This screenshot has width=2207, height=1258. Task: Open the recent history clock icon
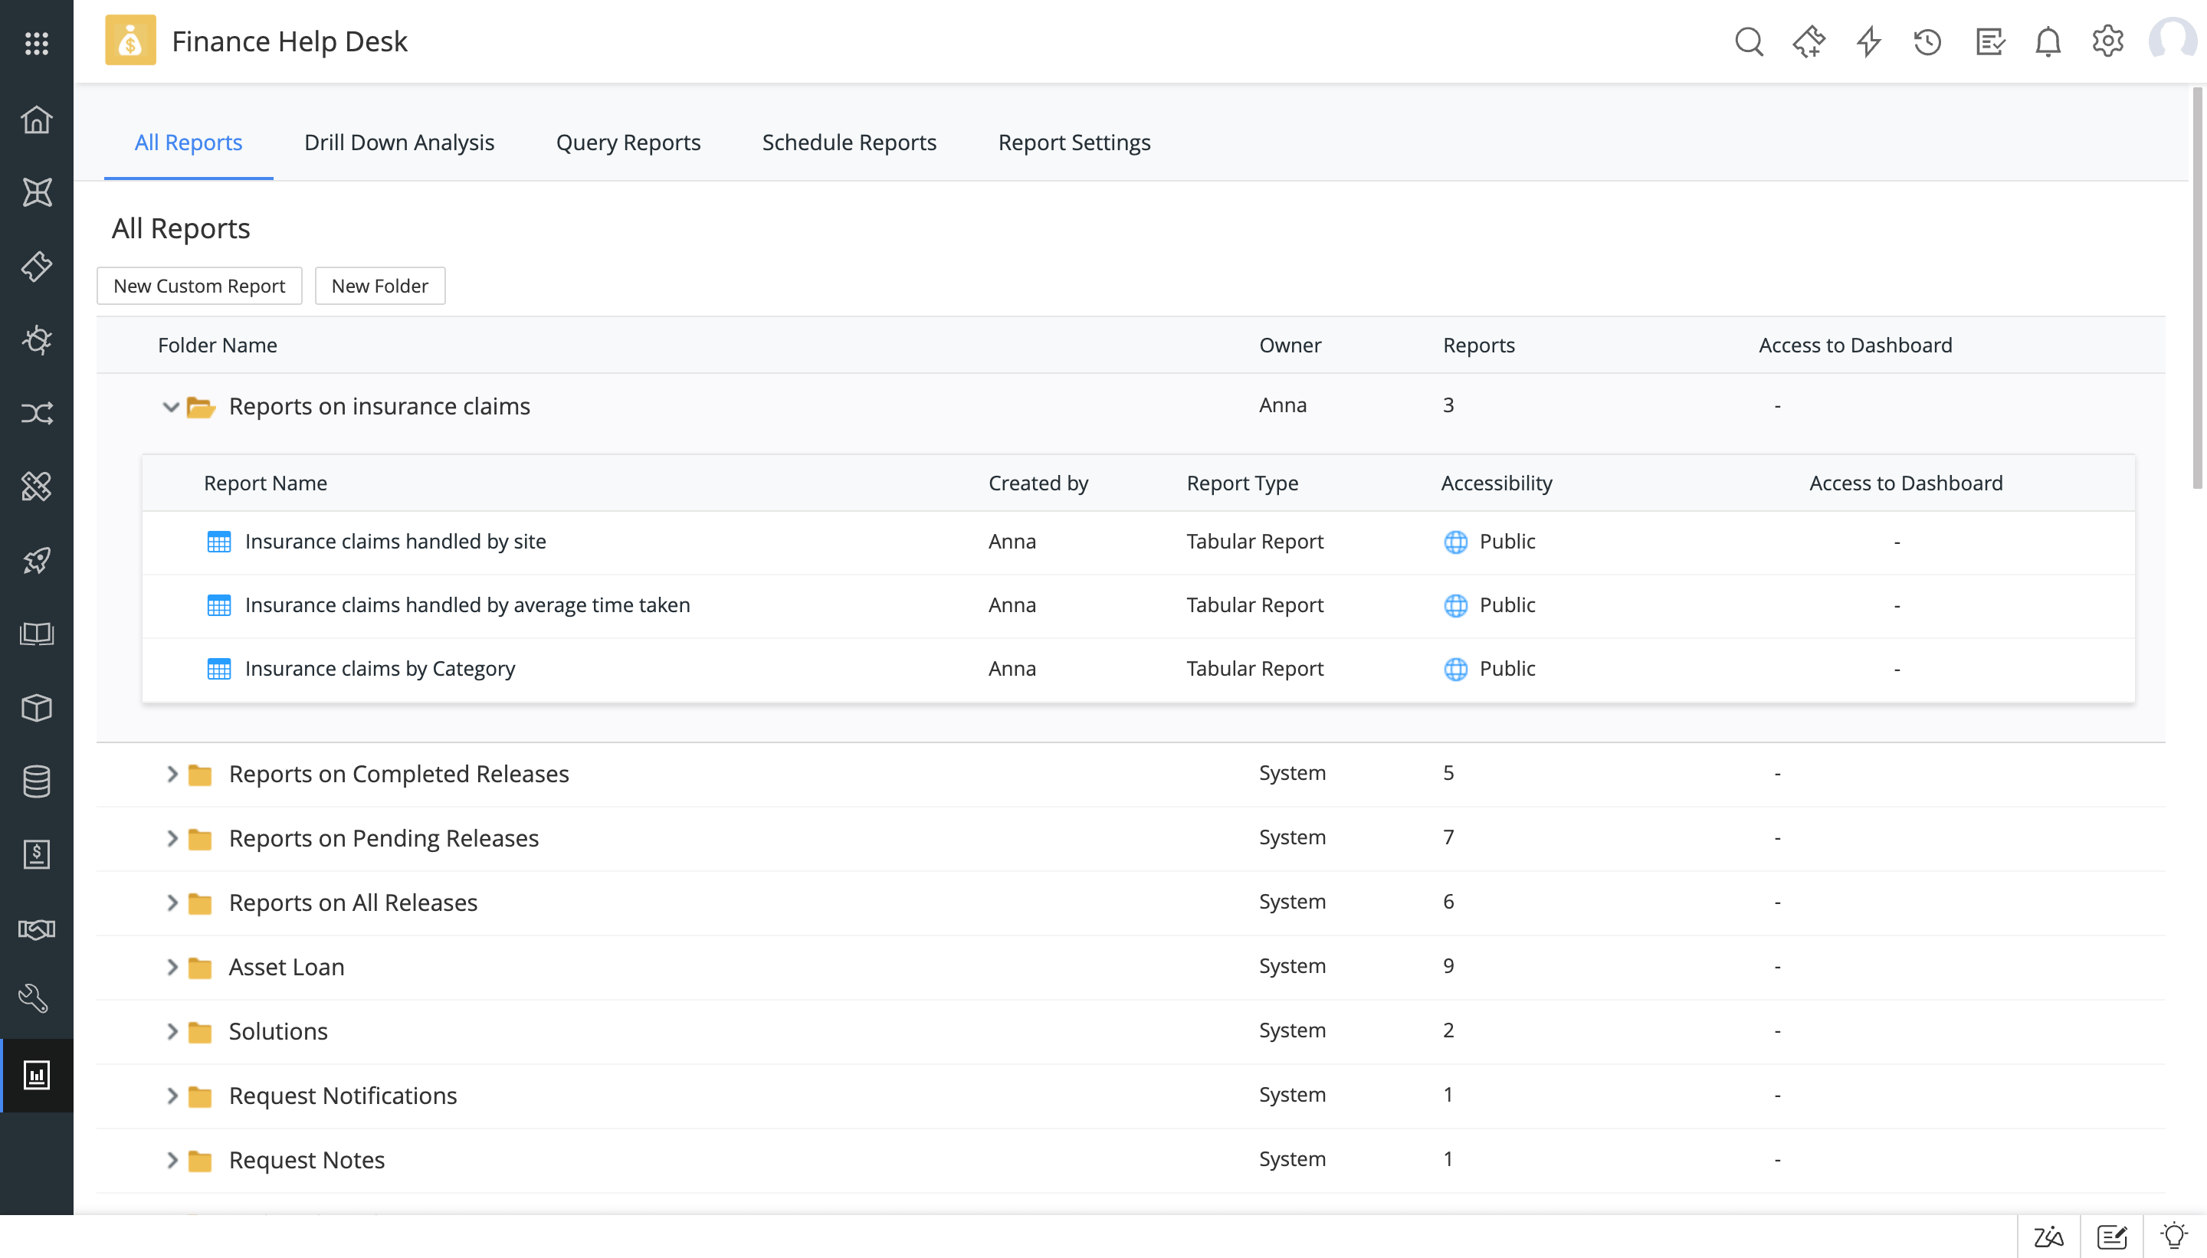pyautogui.click(x=1927, y=41)
